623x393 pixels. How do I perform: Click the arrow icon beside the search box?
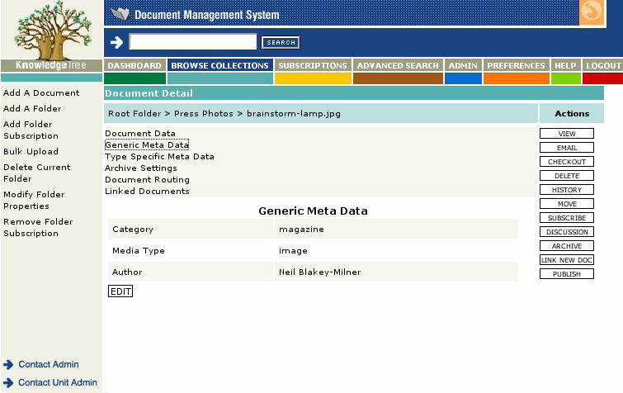pyautogui.click(x=116, y=42)
